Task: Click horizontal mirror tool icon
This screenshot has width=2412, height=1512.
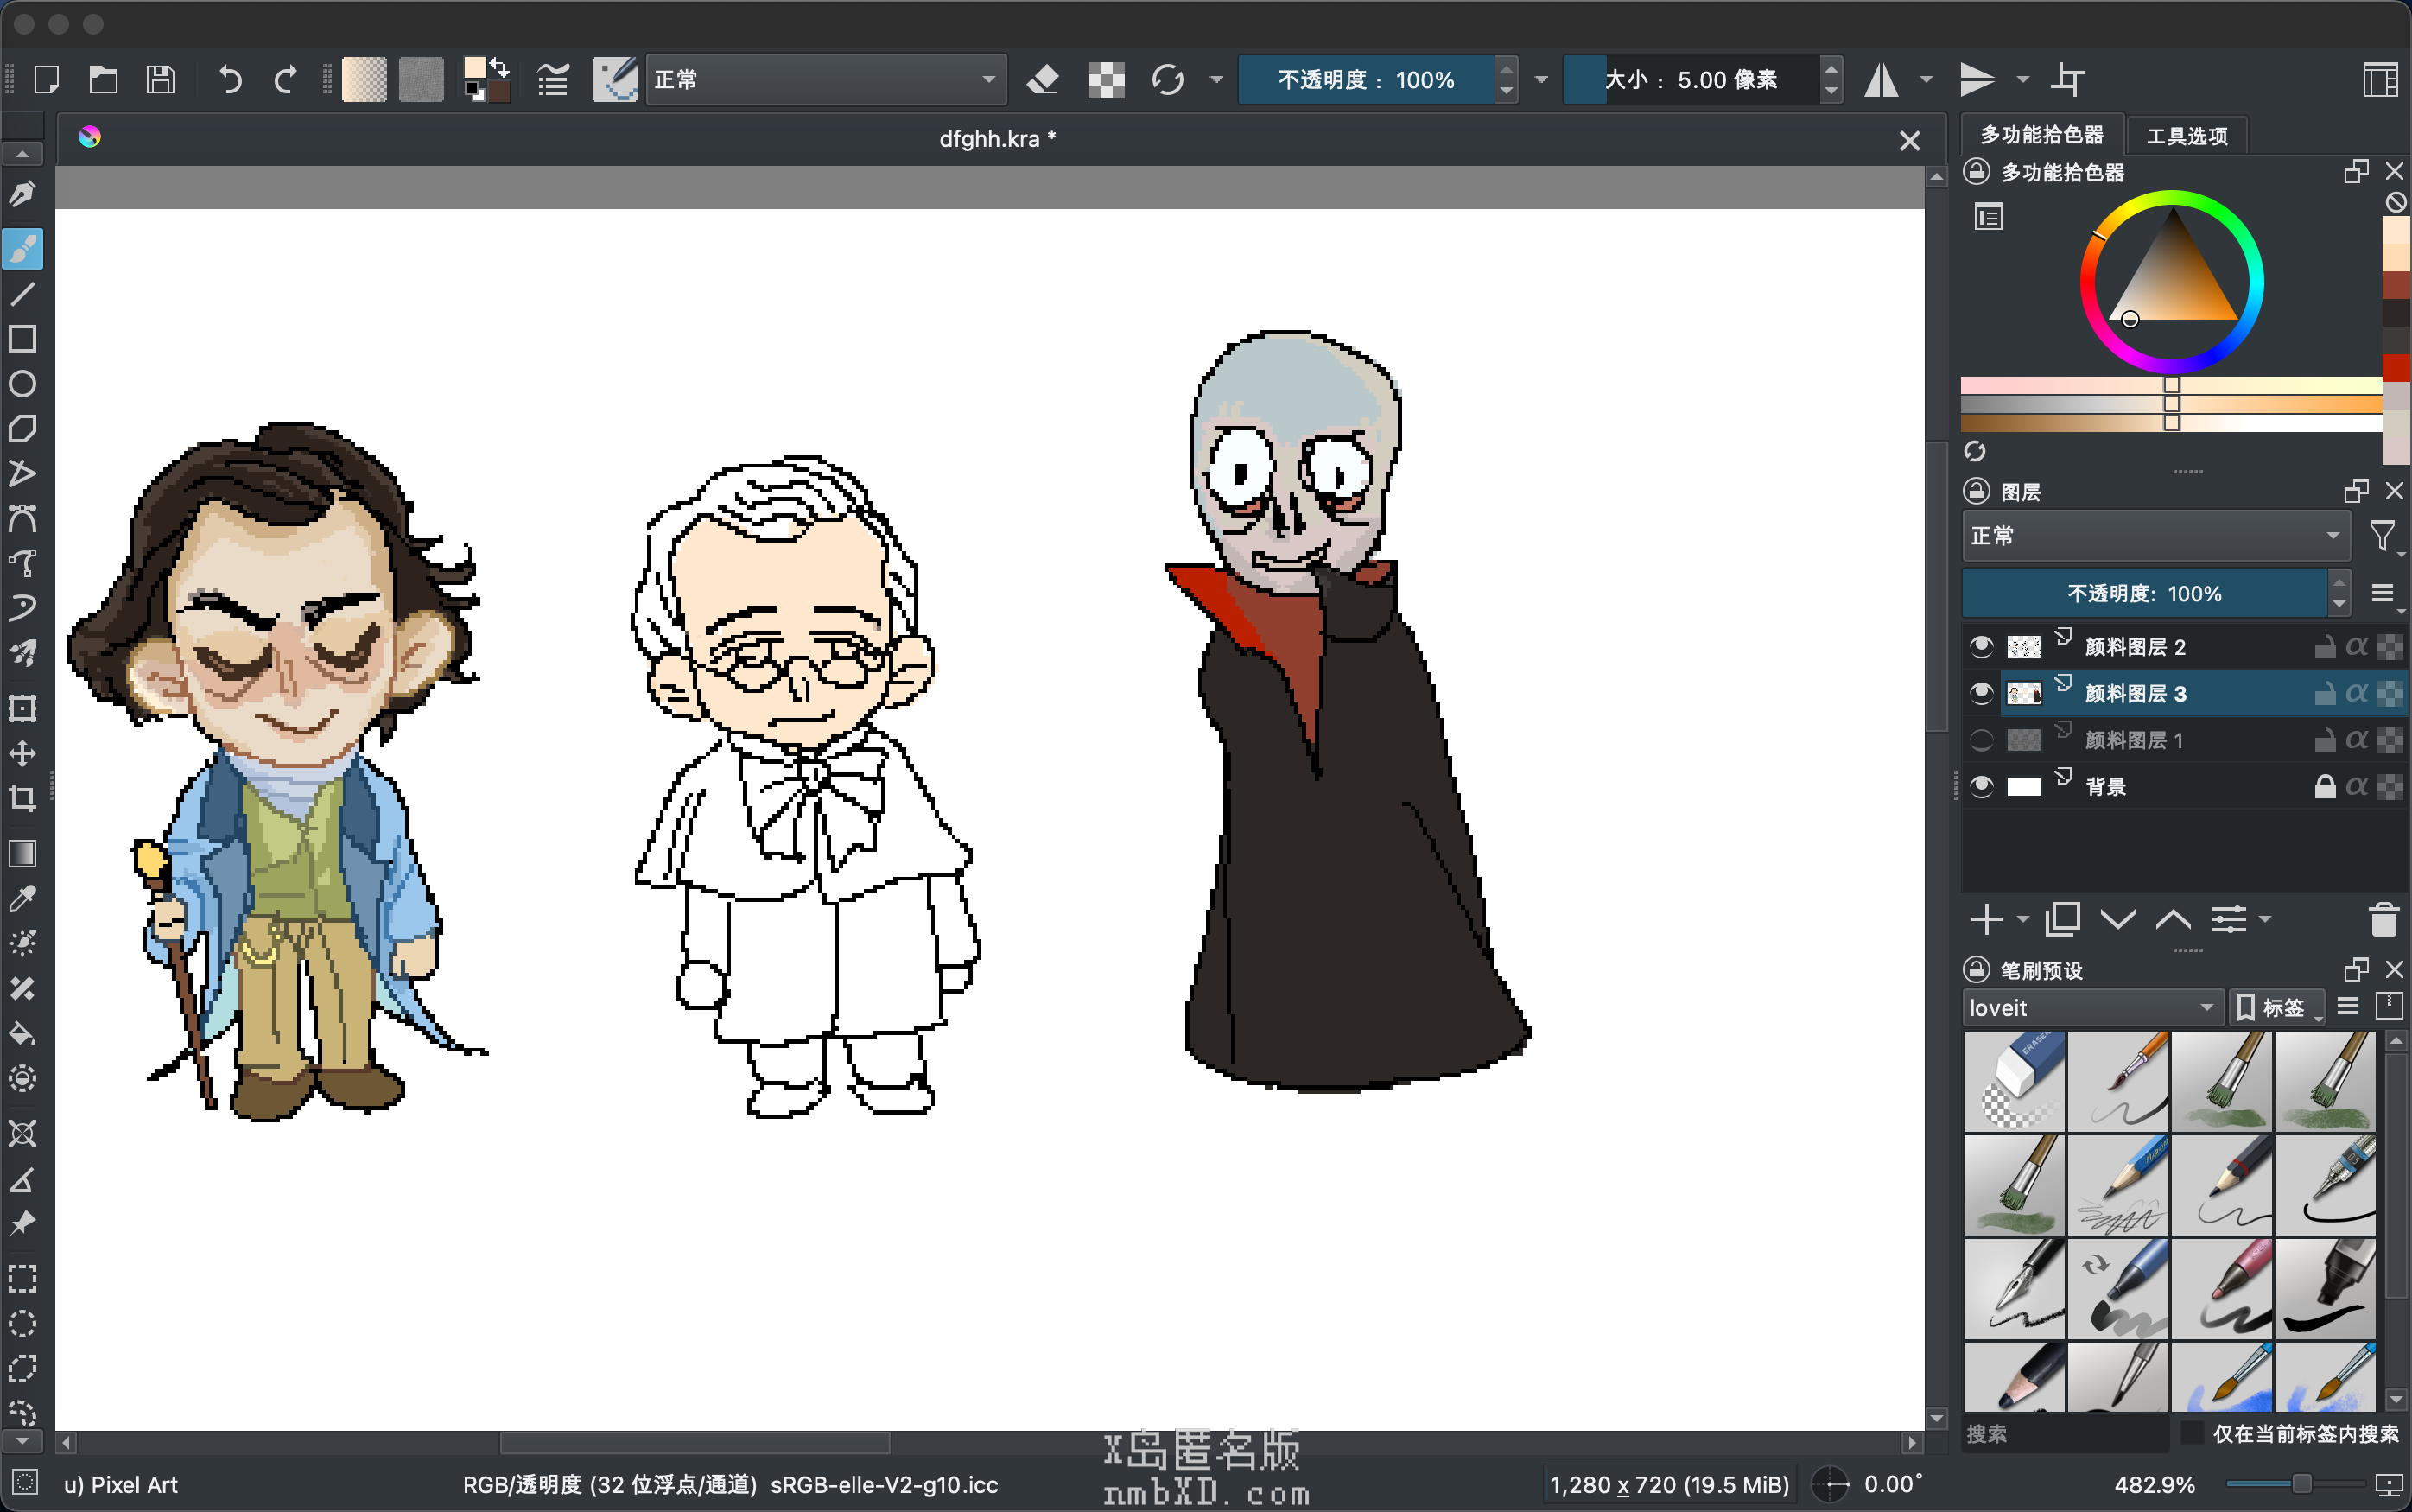Action: tap(1882, 80)
